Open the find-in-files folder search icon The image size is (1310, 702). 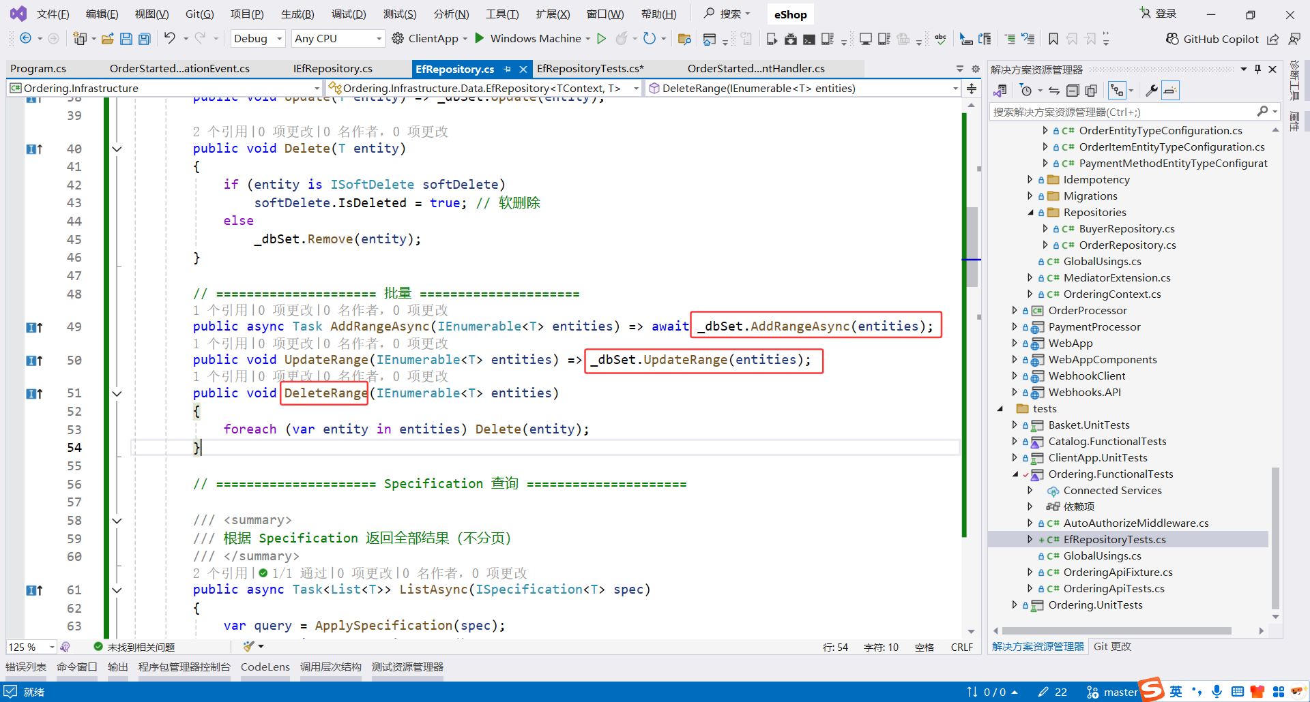(684, 39)
